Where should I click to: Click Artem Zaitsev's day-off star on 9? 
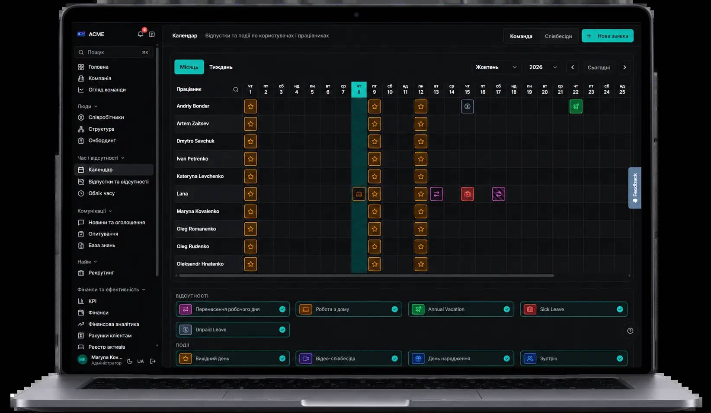click(375, 124)
